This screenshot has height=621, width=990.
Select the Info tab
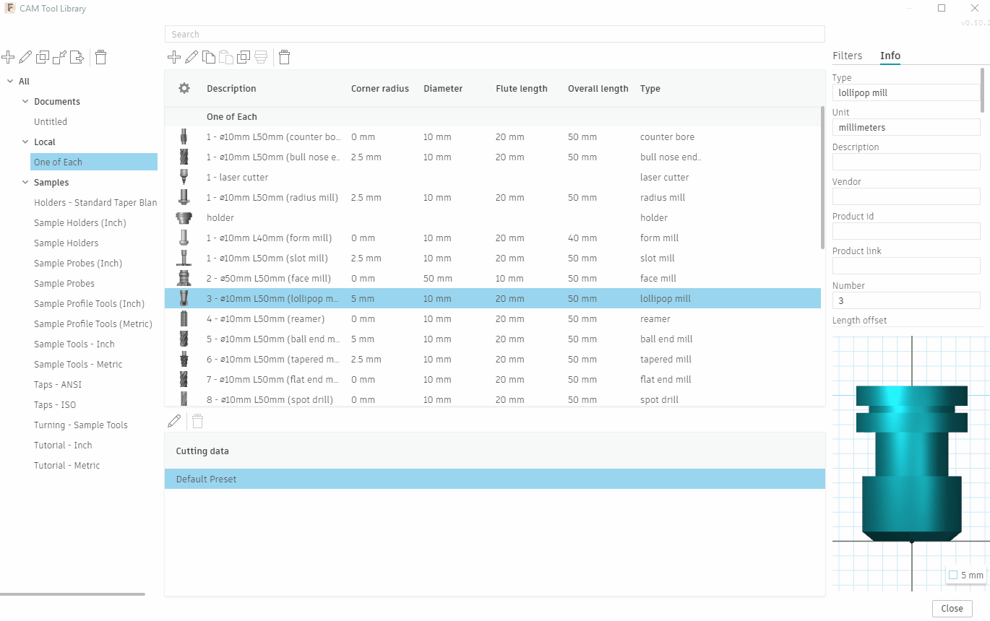890,56
